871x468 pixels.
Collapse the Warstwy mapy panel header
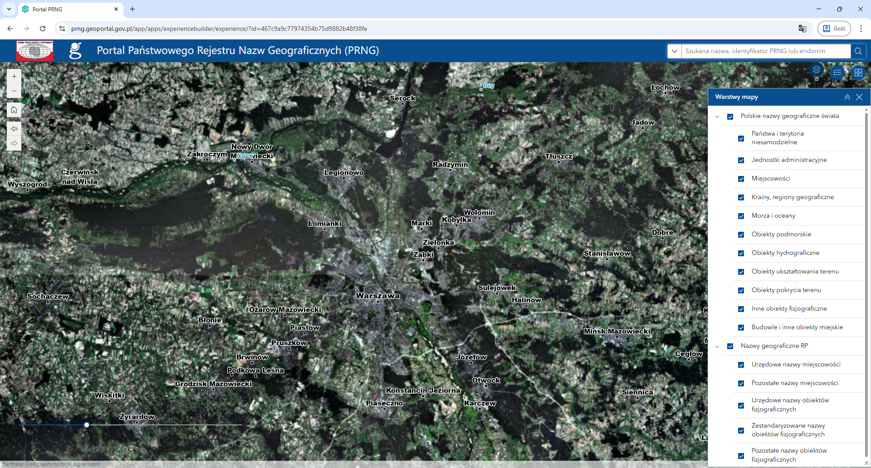click(x=847, y=97)
